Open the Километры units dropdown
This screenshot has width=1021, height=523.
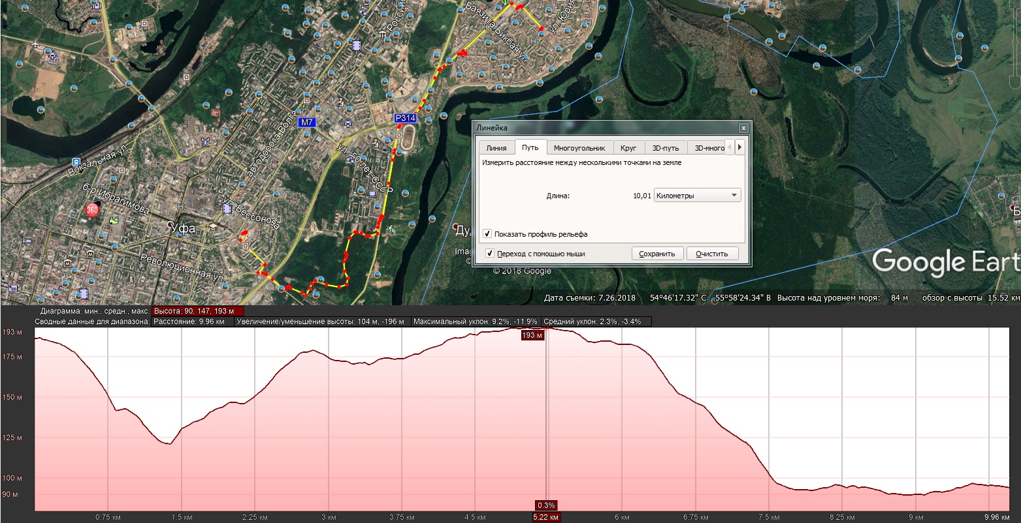click(698, 195)
